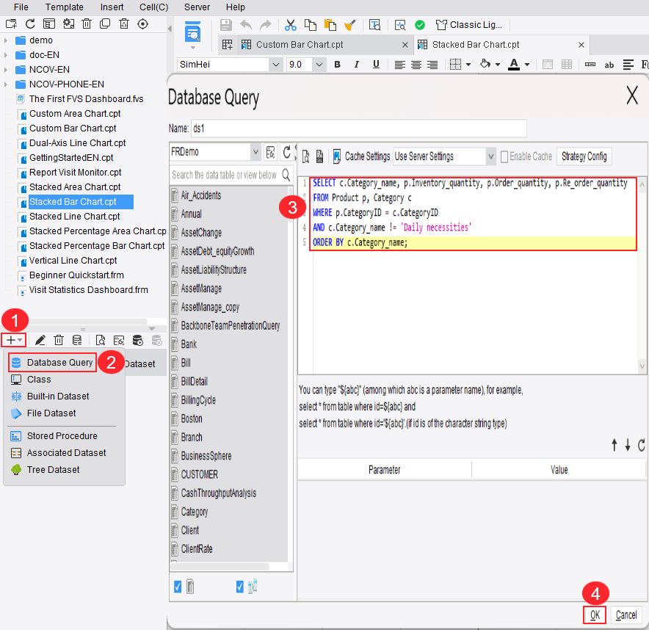The width and height of the screenshot is (649, 630).
Task: Click Cancel in the Database Query dialog
Action: click(626, 615)
